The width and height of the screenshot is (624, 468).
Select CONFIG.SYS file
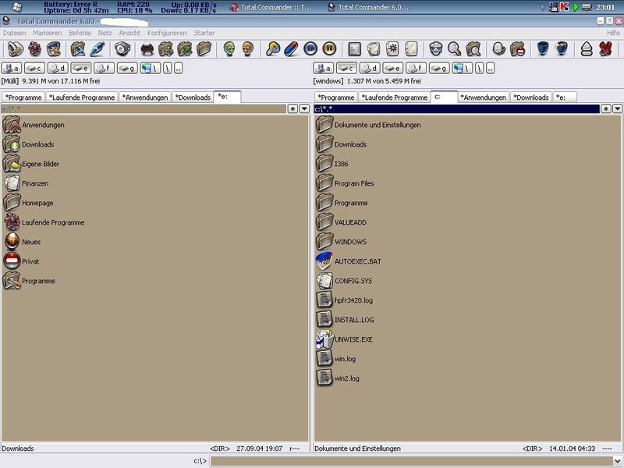pyautogui.click(x=344, y=281)
